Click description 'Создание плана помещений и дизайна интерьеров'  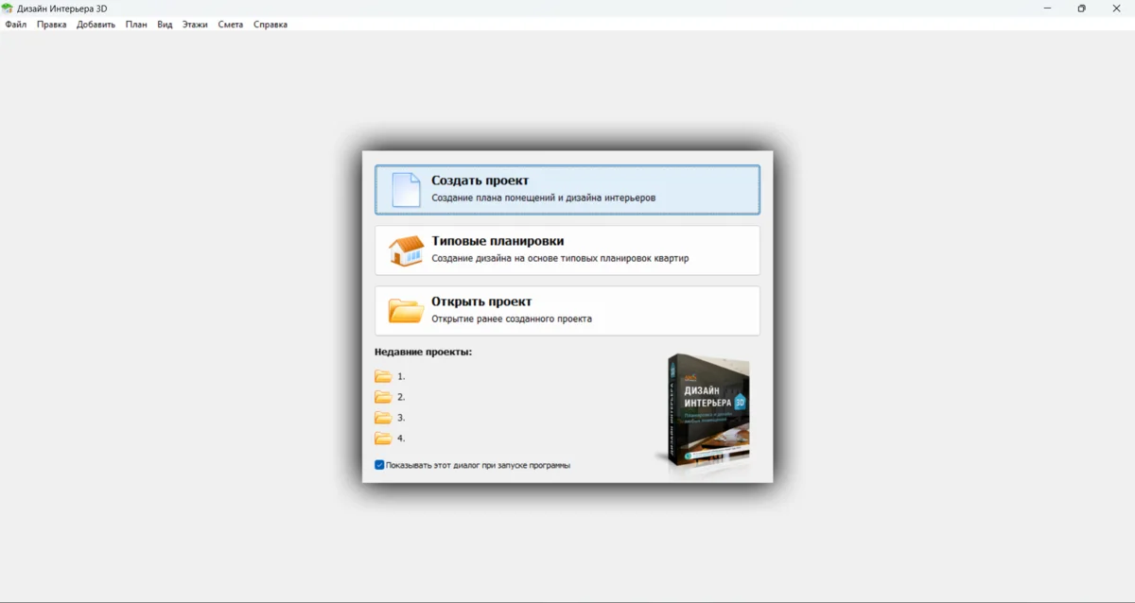point(544,198)
